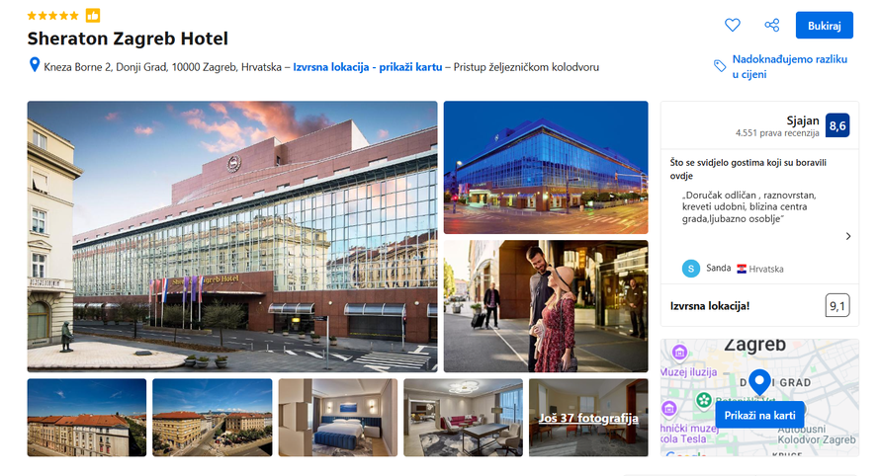The width and height of the screenshot is (880, 476).
Task: Save hotel with the heart icon
Action: click(x=733, y=26)
